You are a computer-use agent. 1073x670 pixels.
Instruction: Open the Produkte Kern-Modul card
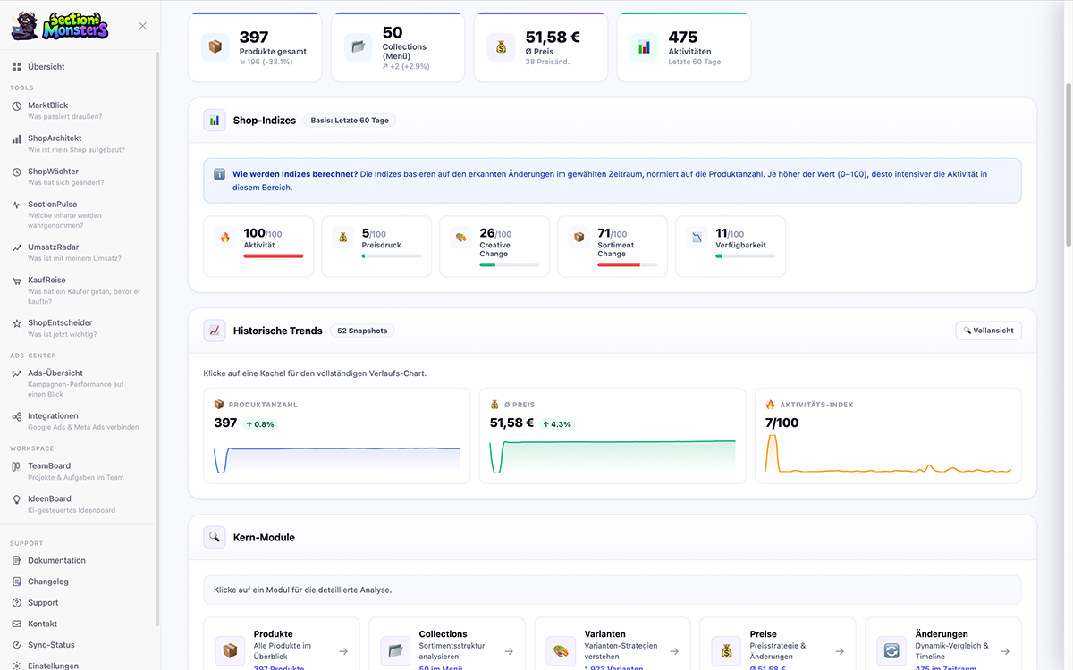(282, 644)
